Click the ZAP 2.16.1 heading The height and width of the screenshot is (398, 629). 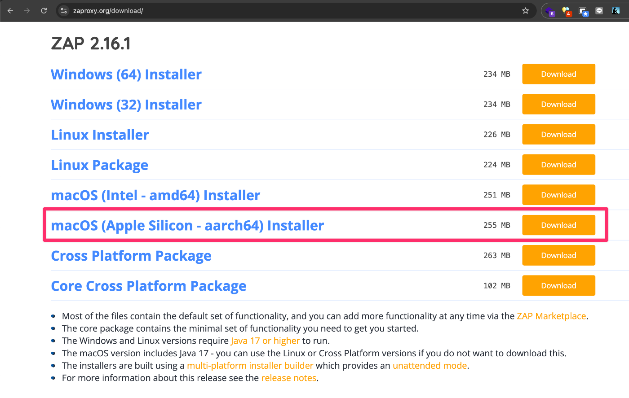pyautogui.click(x=91, y=44)
